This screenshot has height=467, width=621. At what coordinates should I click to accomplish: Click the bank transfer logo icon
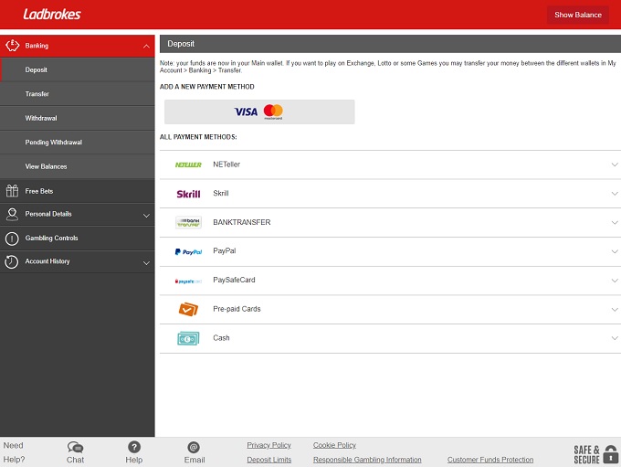(x=188, y=222)
